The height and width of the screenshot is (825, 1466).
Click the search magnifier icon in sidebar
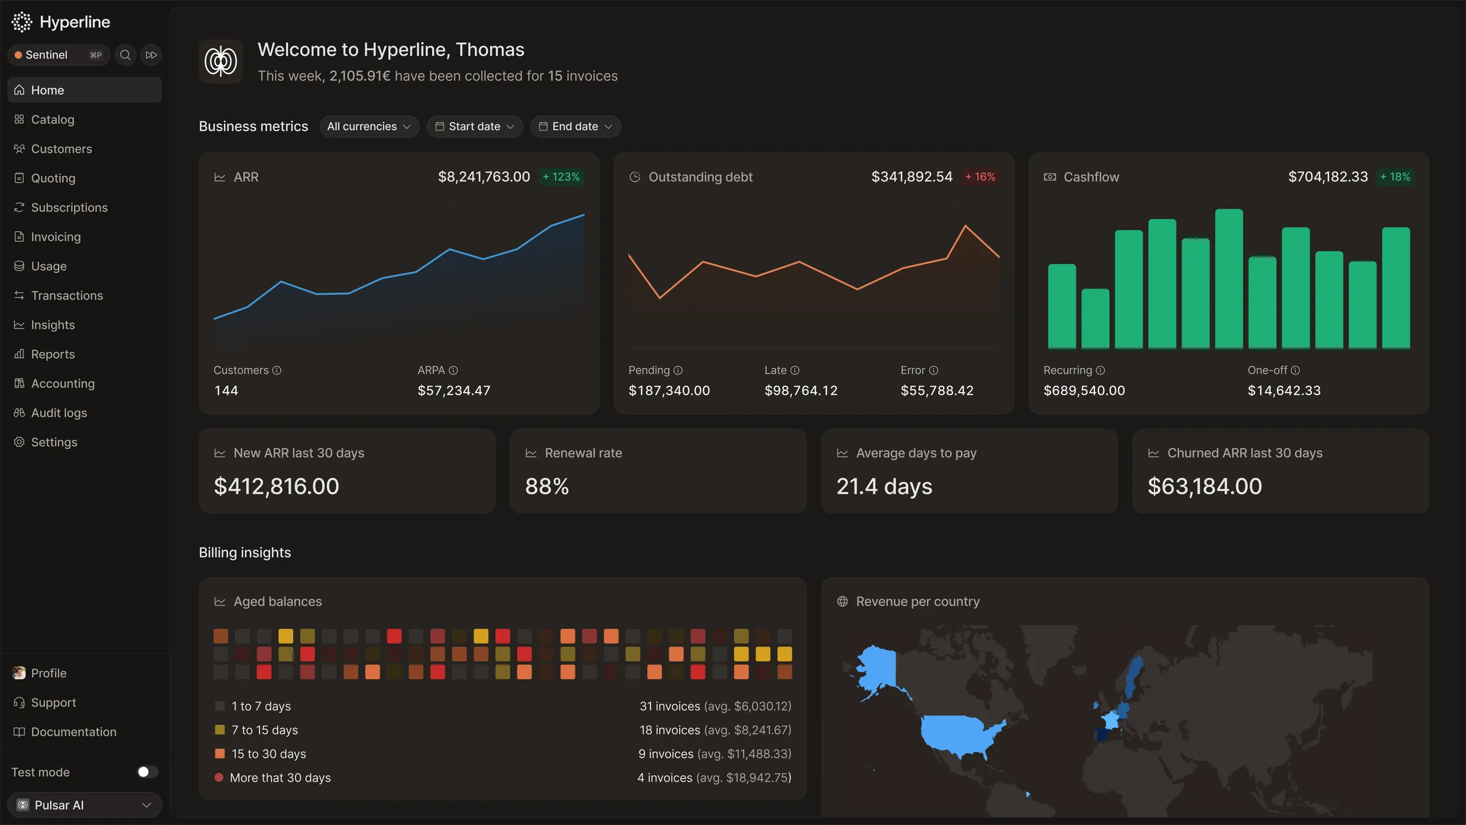125,55
